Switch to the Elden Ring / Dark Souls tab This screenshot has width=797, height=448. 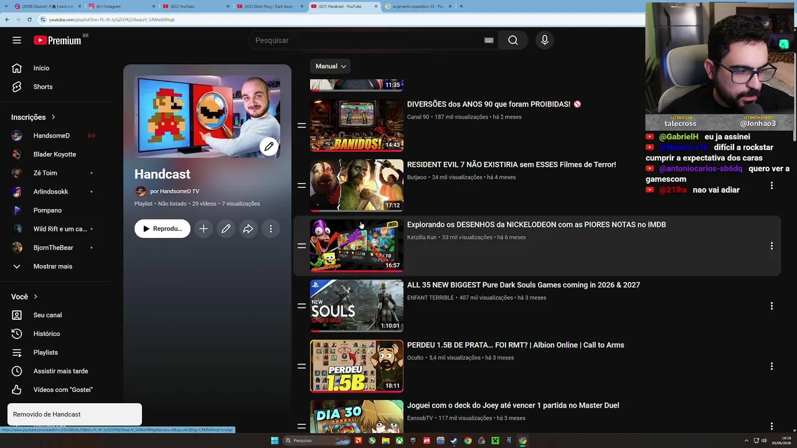pos(270,6)
